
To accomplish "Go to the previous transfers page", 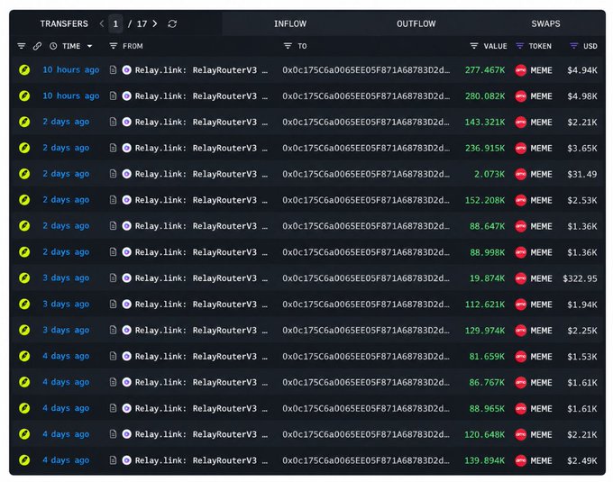I will coord(102,23).
